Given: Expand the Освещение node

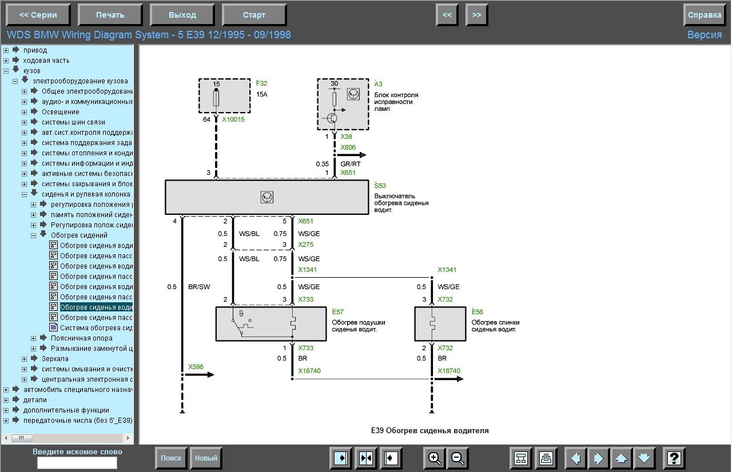Looking at the screenshot, I should click(x=24, y=112).
